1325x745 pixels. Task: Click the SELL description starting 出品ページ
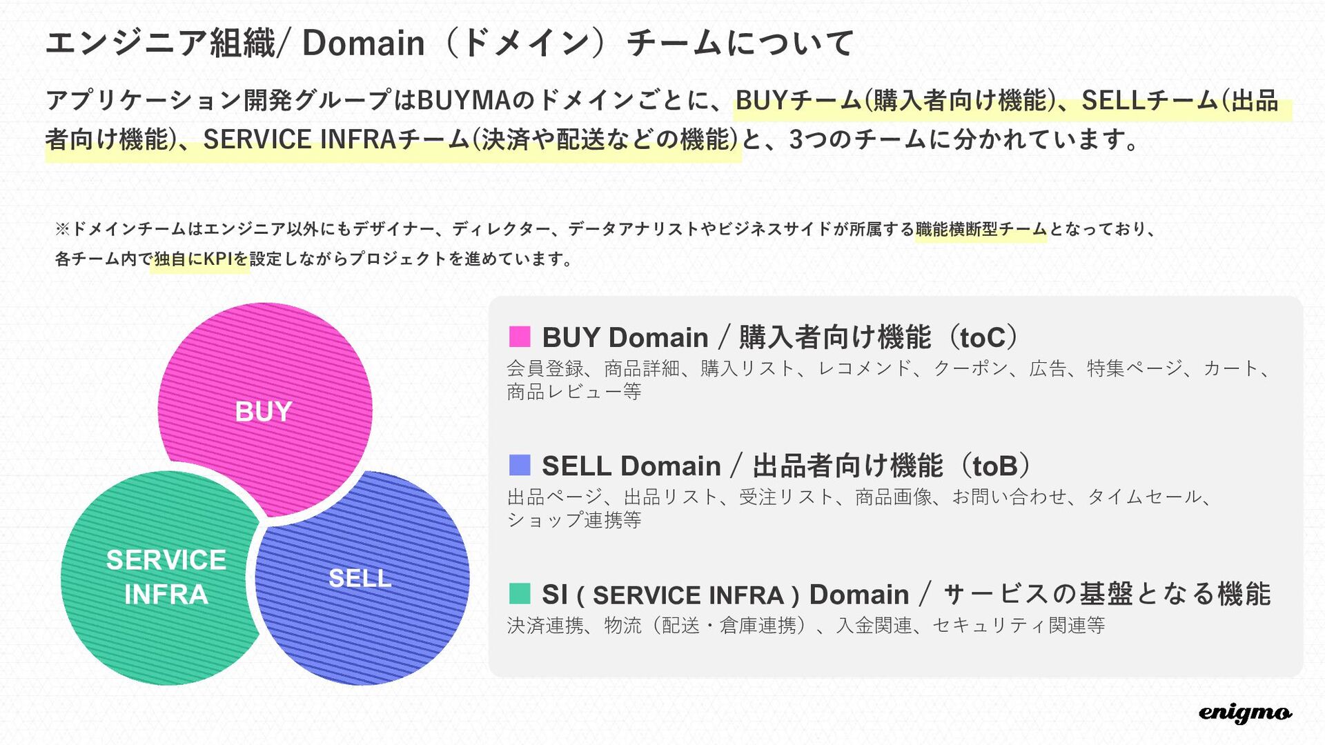pyautogui.click(x=860, y=508)
